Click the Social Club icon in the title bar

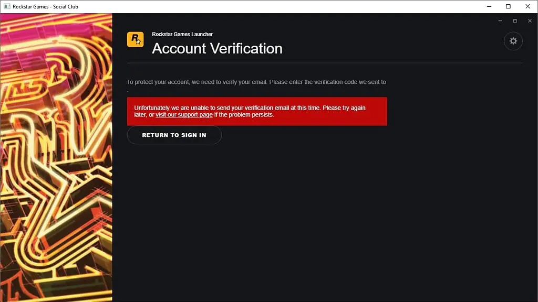pyautogui.click(x=7, y=6)
